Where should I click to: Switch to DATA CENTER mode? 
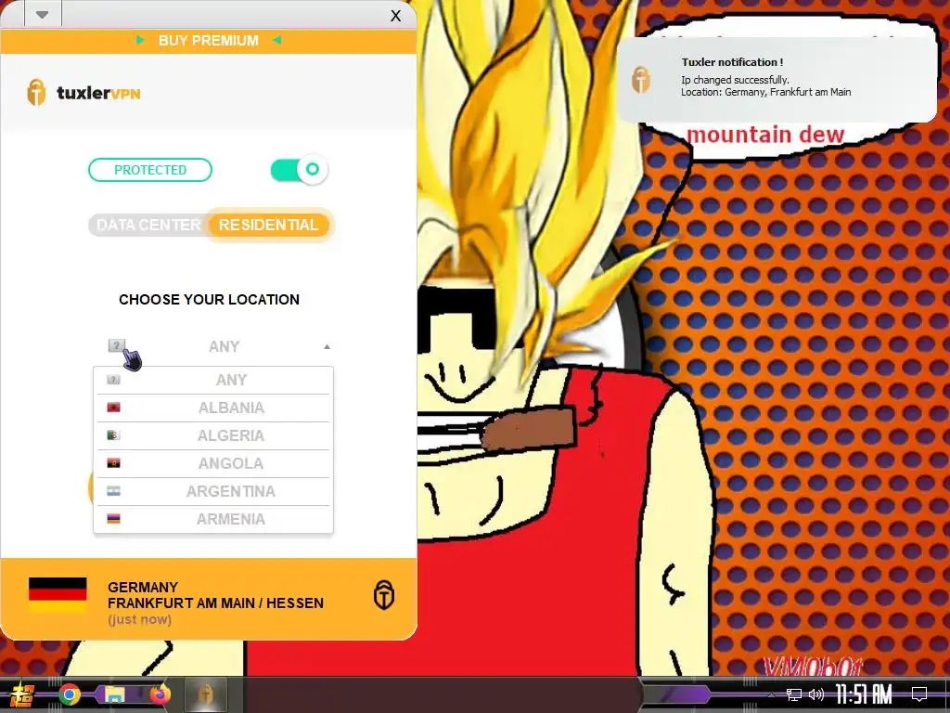(x=148, y=225)
